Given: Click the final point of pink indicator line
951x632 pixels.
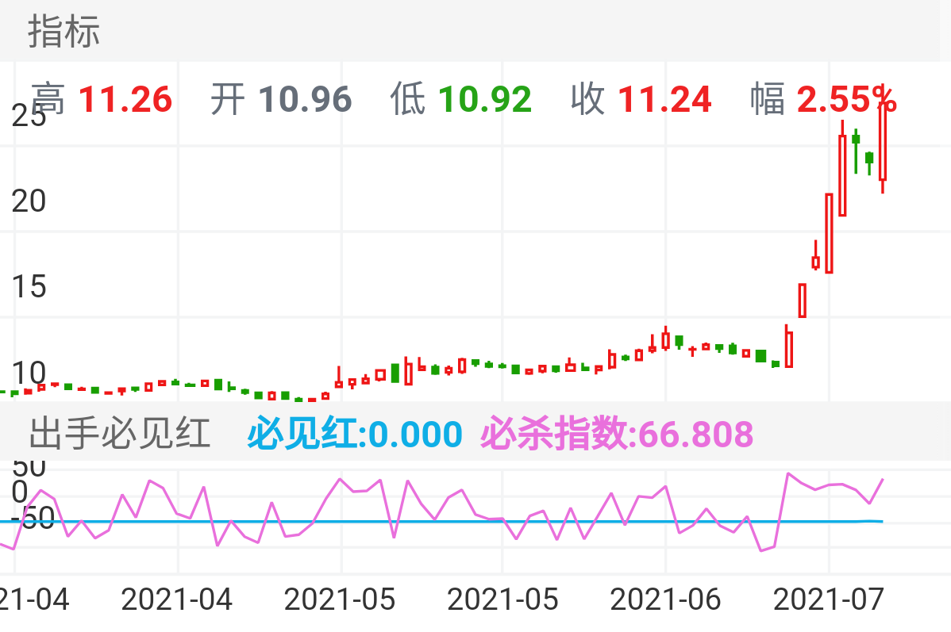Looking at the screenshot, I should 883,479.
